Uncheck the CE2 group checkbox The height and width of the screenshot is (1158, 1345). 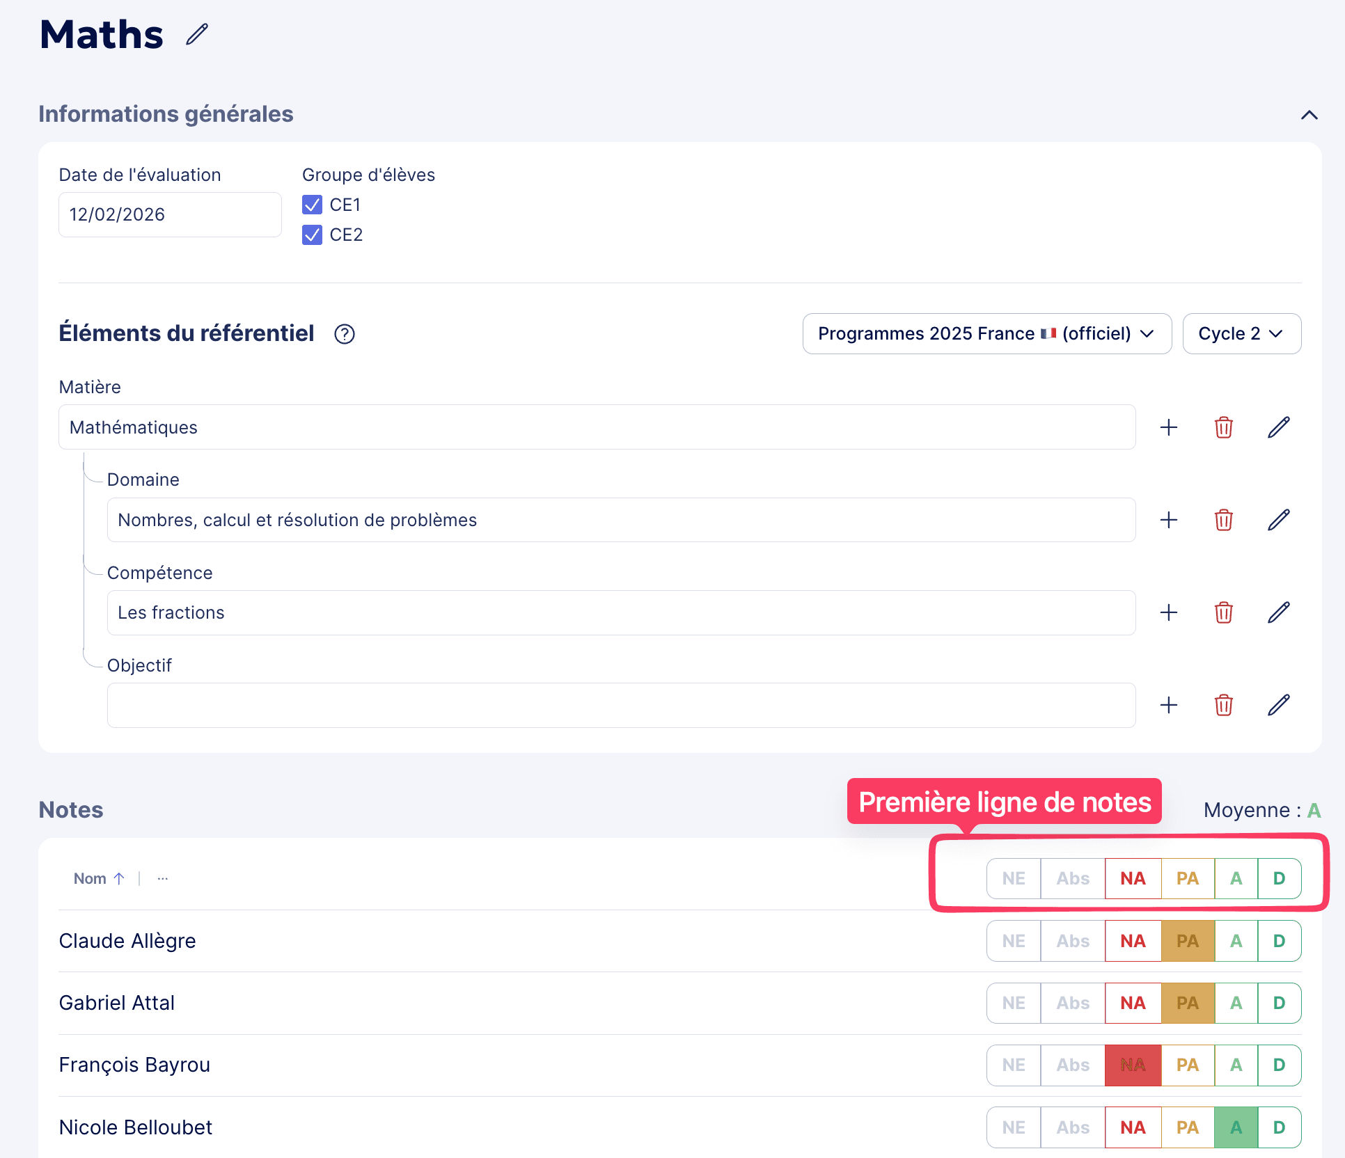(312, 235)
